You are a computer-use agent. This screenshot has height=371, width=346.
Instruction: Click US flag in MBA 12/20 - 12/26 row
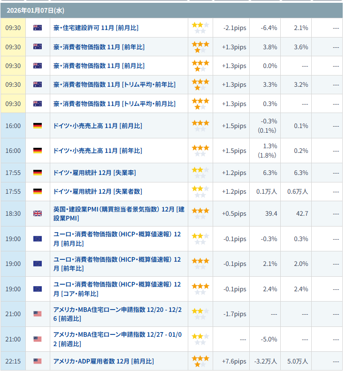click(x=38, y=314)
